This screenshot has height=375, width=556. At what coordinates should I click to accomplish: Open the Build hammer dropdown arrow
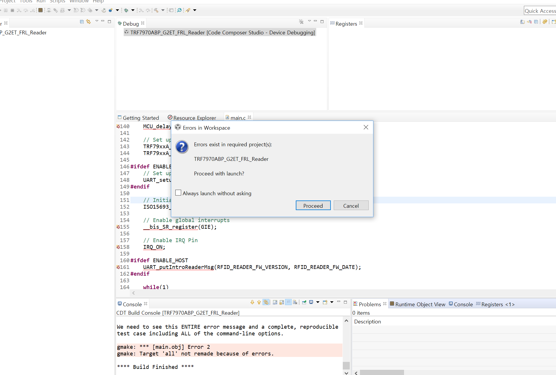pos(163,10)
